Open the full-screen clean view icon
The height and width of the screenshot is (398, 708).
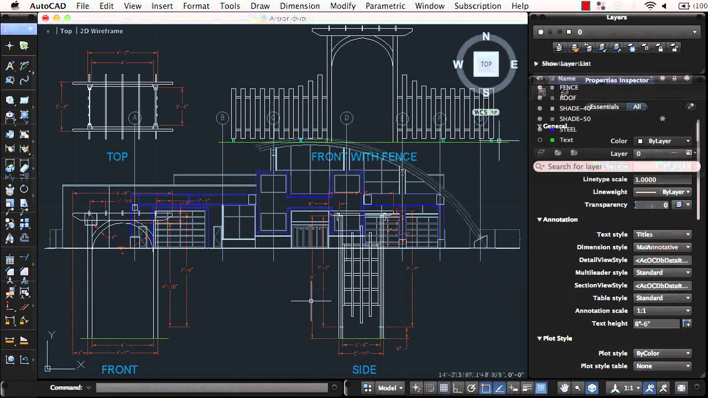pos(681,388)
